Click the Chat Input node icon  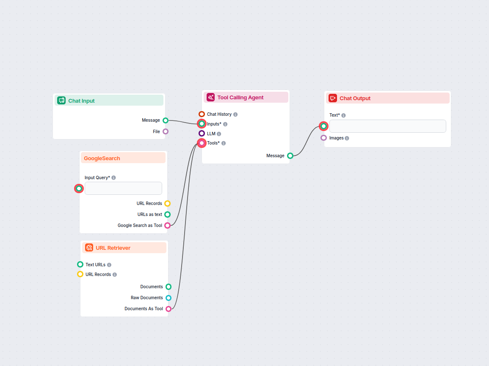click(x=61, y=101)
